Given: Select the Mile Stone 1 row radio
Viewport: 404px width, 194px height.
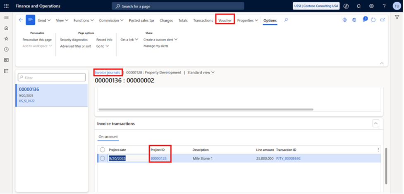Looking at the screenshot, I should [102, 159].
